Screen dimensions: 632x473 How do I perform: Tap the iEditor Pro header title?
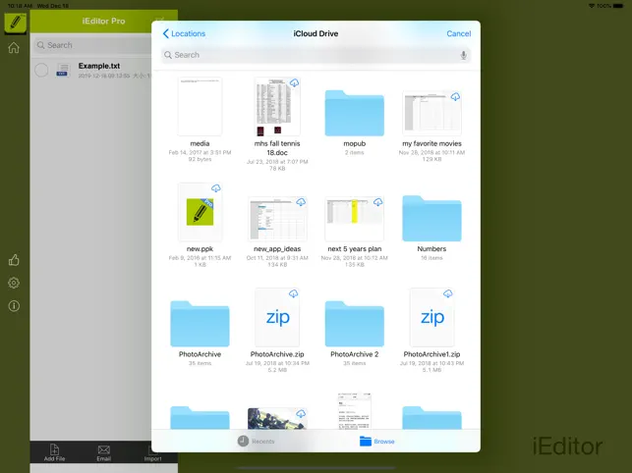coord(103,21)
